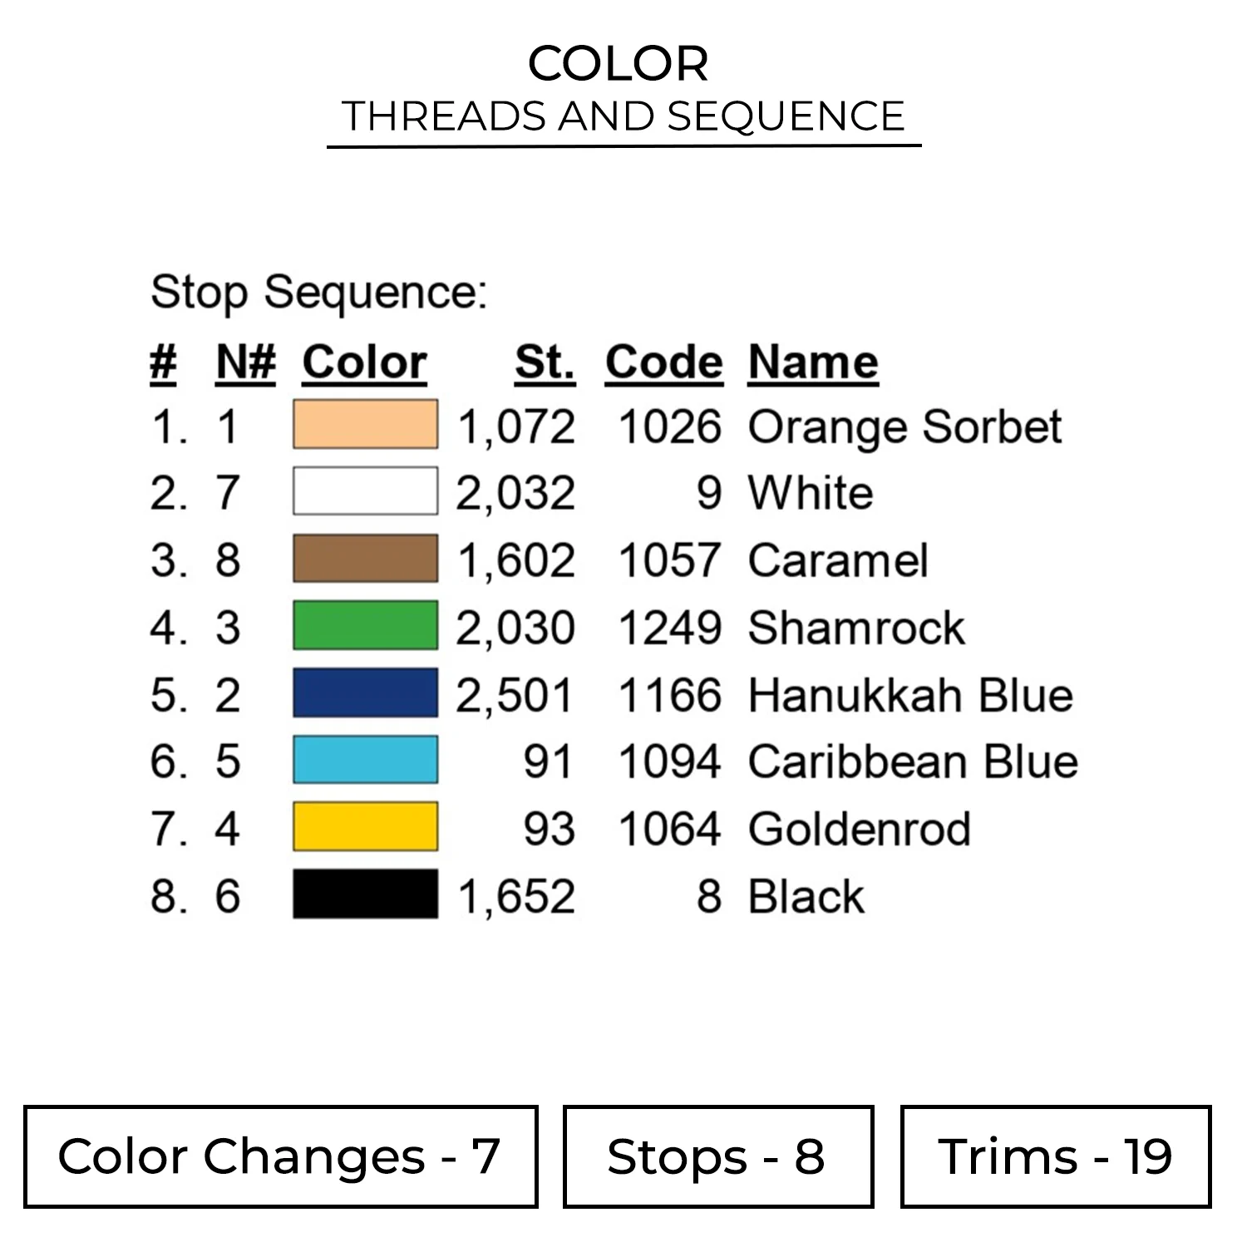Click the Hanukkah Blue thread name
The image size is (1247, 1247).
click(910, 695)
